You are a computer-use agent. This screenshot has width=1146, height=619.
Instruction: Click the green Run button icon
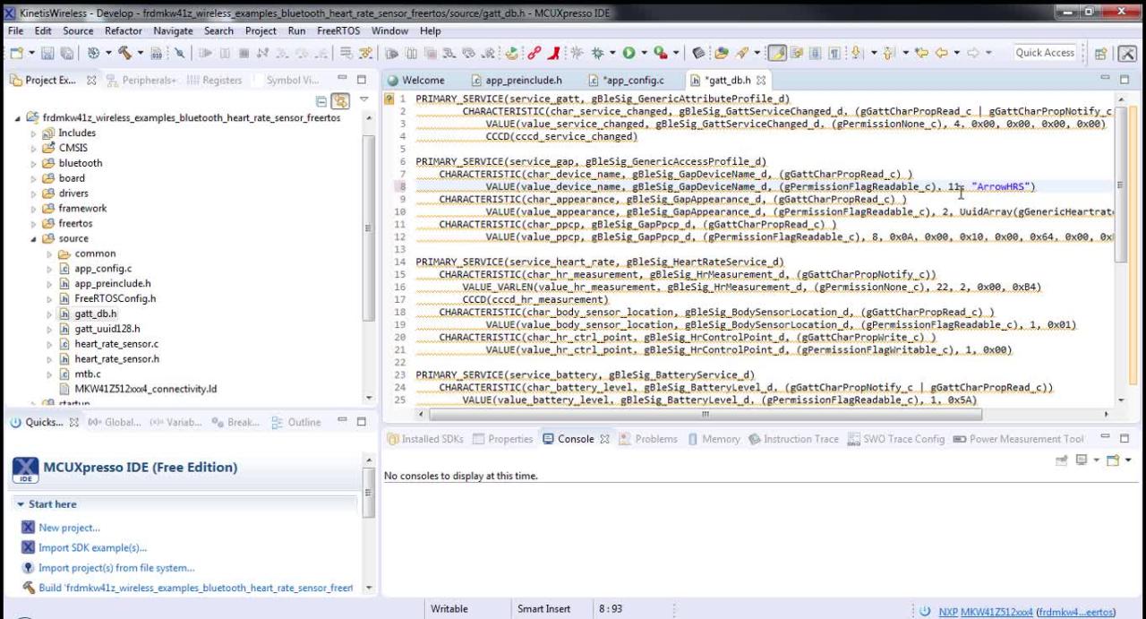[x=629, y=53]
